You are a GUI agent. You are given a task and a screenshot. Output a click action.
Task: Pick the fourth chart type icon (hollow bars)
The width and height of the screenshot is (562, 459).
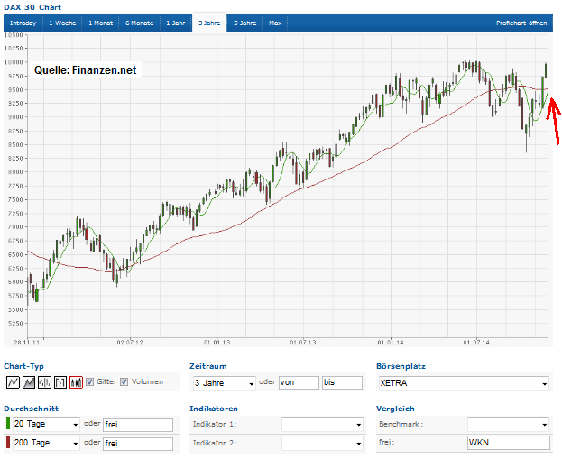pyautogui.click(x=60, y=382)
